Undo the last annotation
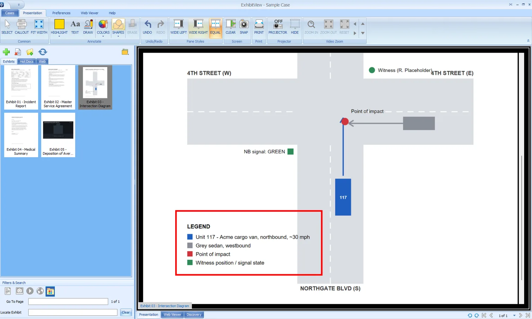This screenshot has width=532, height=319. 147,27
